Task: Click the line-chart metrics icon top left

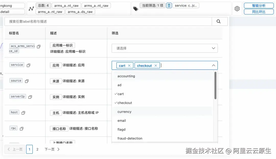Action: click(x=31, y=8)
